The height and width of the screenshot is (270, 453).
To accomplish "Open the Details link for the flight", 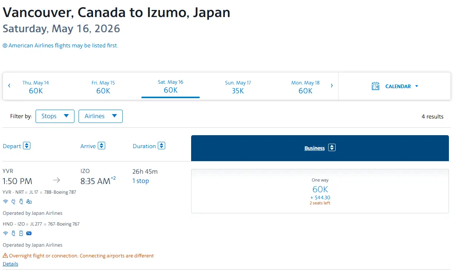I will tap(10, 264).
